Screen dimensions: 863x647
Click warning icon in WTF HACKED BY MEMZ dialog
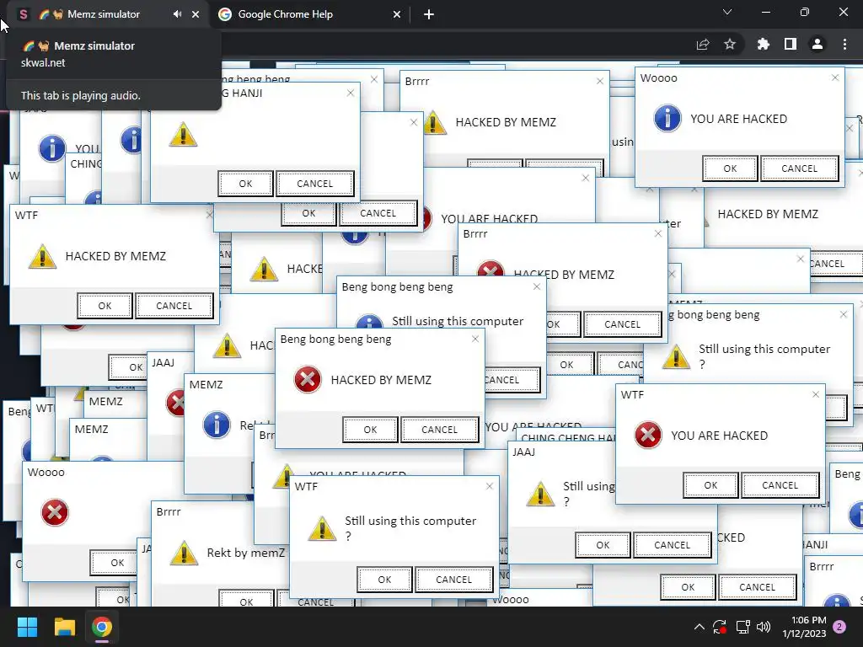point(42,256)
